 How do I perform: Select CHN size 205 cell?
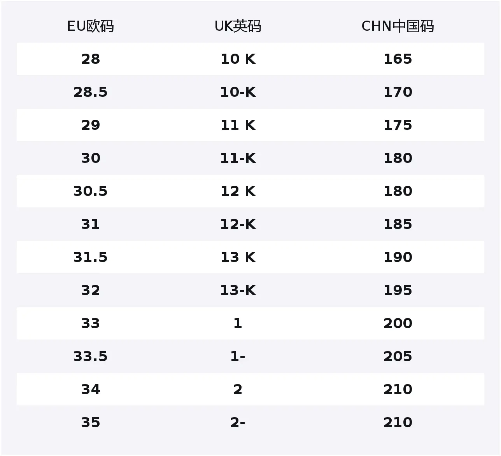coord(398,356)
